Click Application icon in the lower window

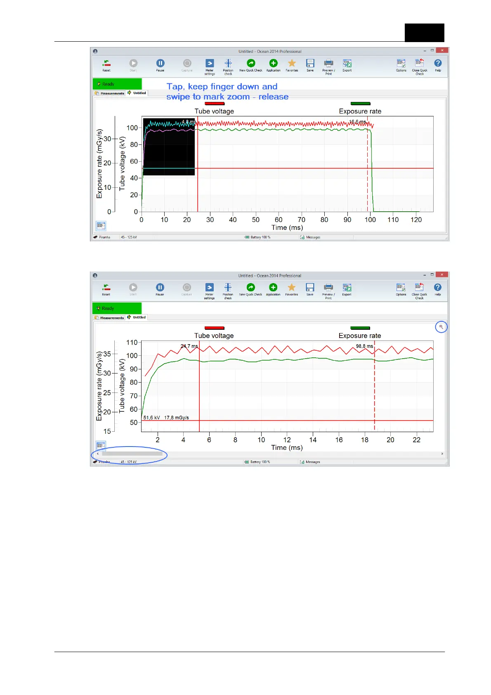(273, 289)
